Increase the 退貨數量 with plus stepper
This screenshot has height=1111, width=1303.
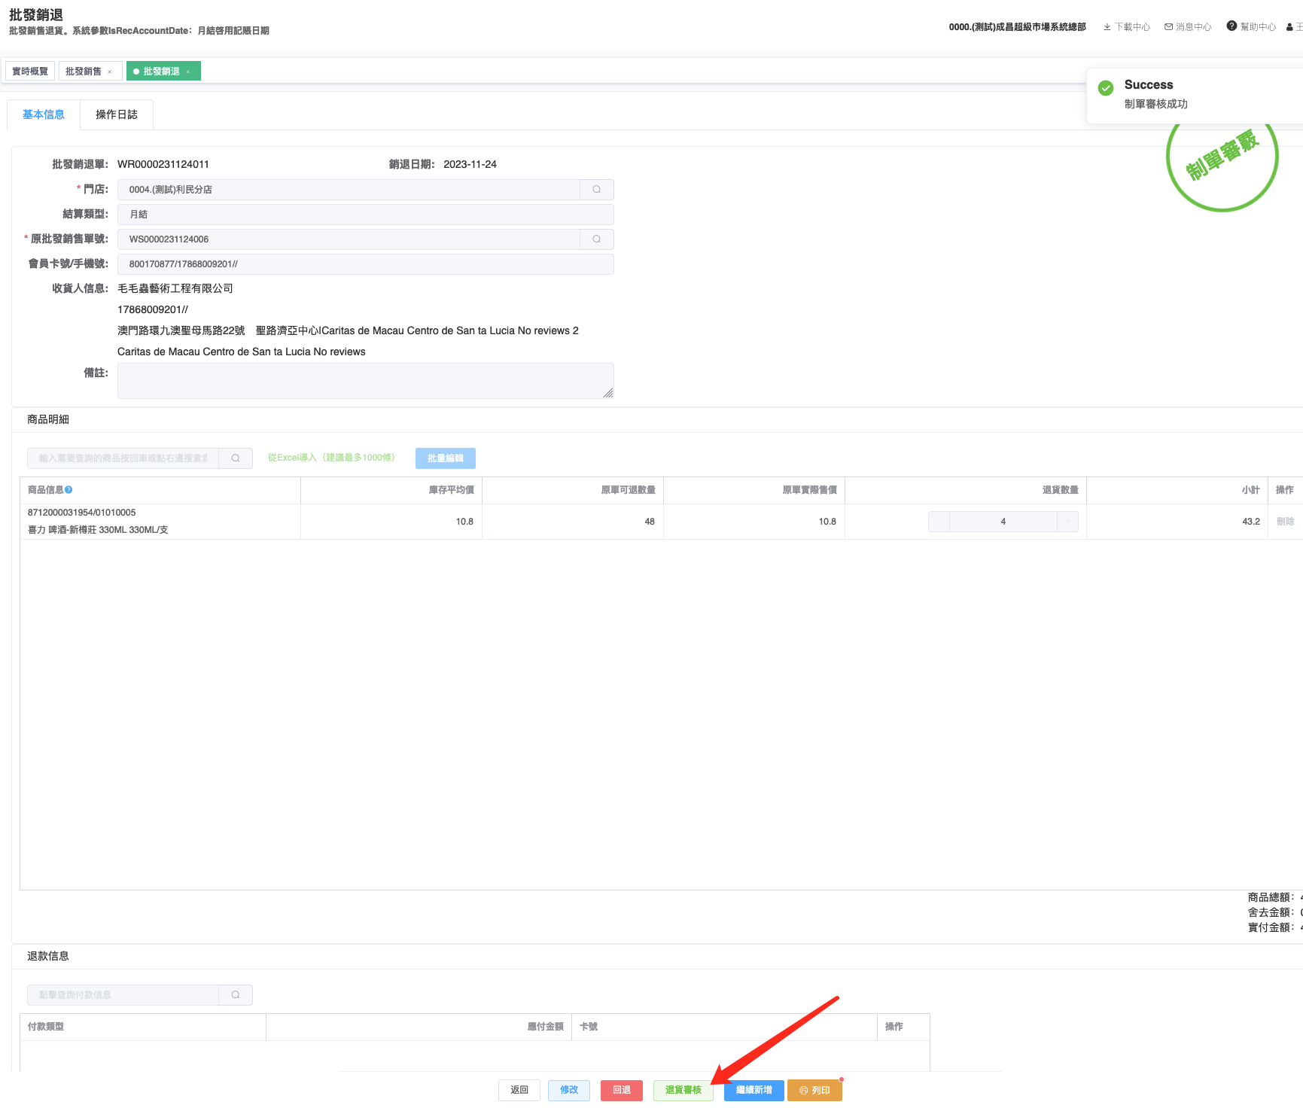point(1067,522)
